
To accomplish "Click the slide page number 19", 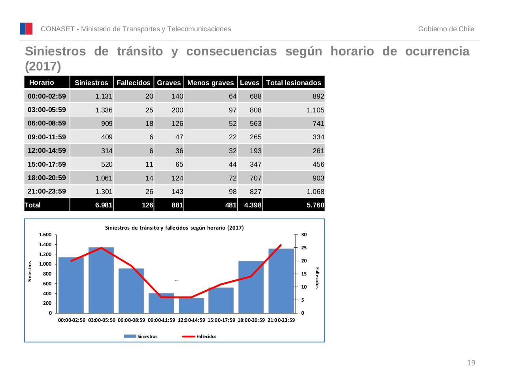I will [x=471, y=363].
